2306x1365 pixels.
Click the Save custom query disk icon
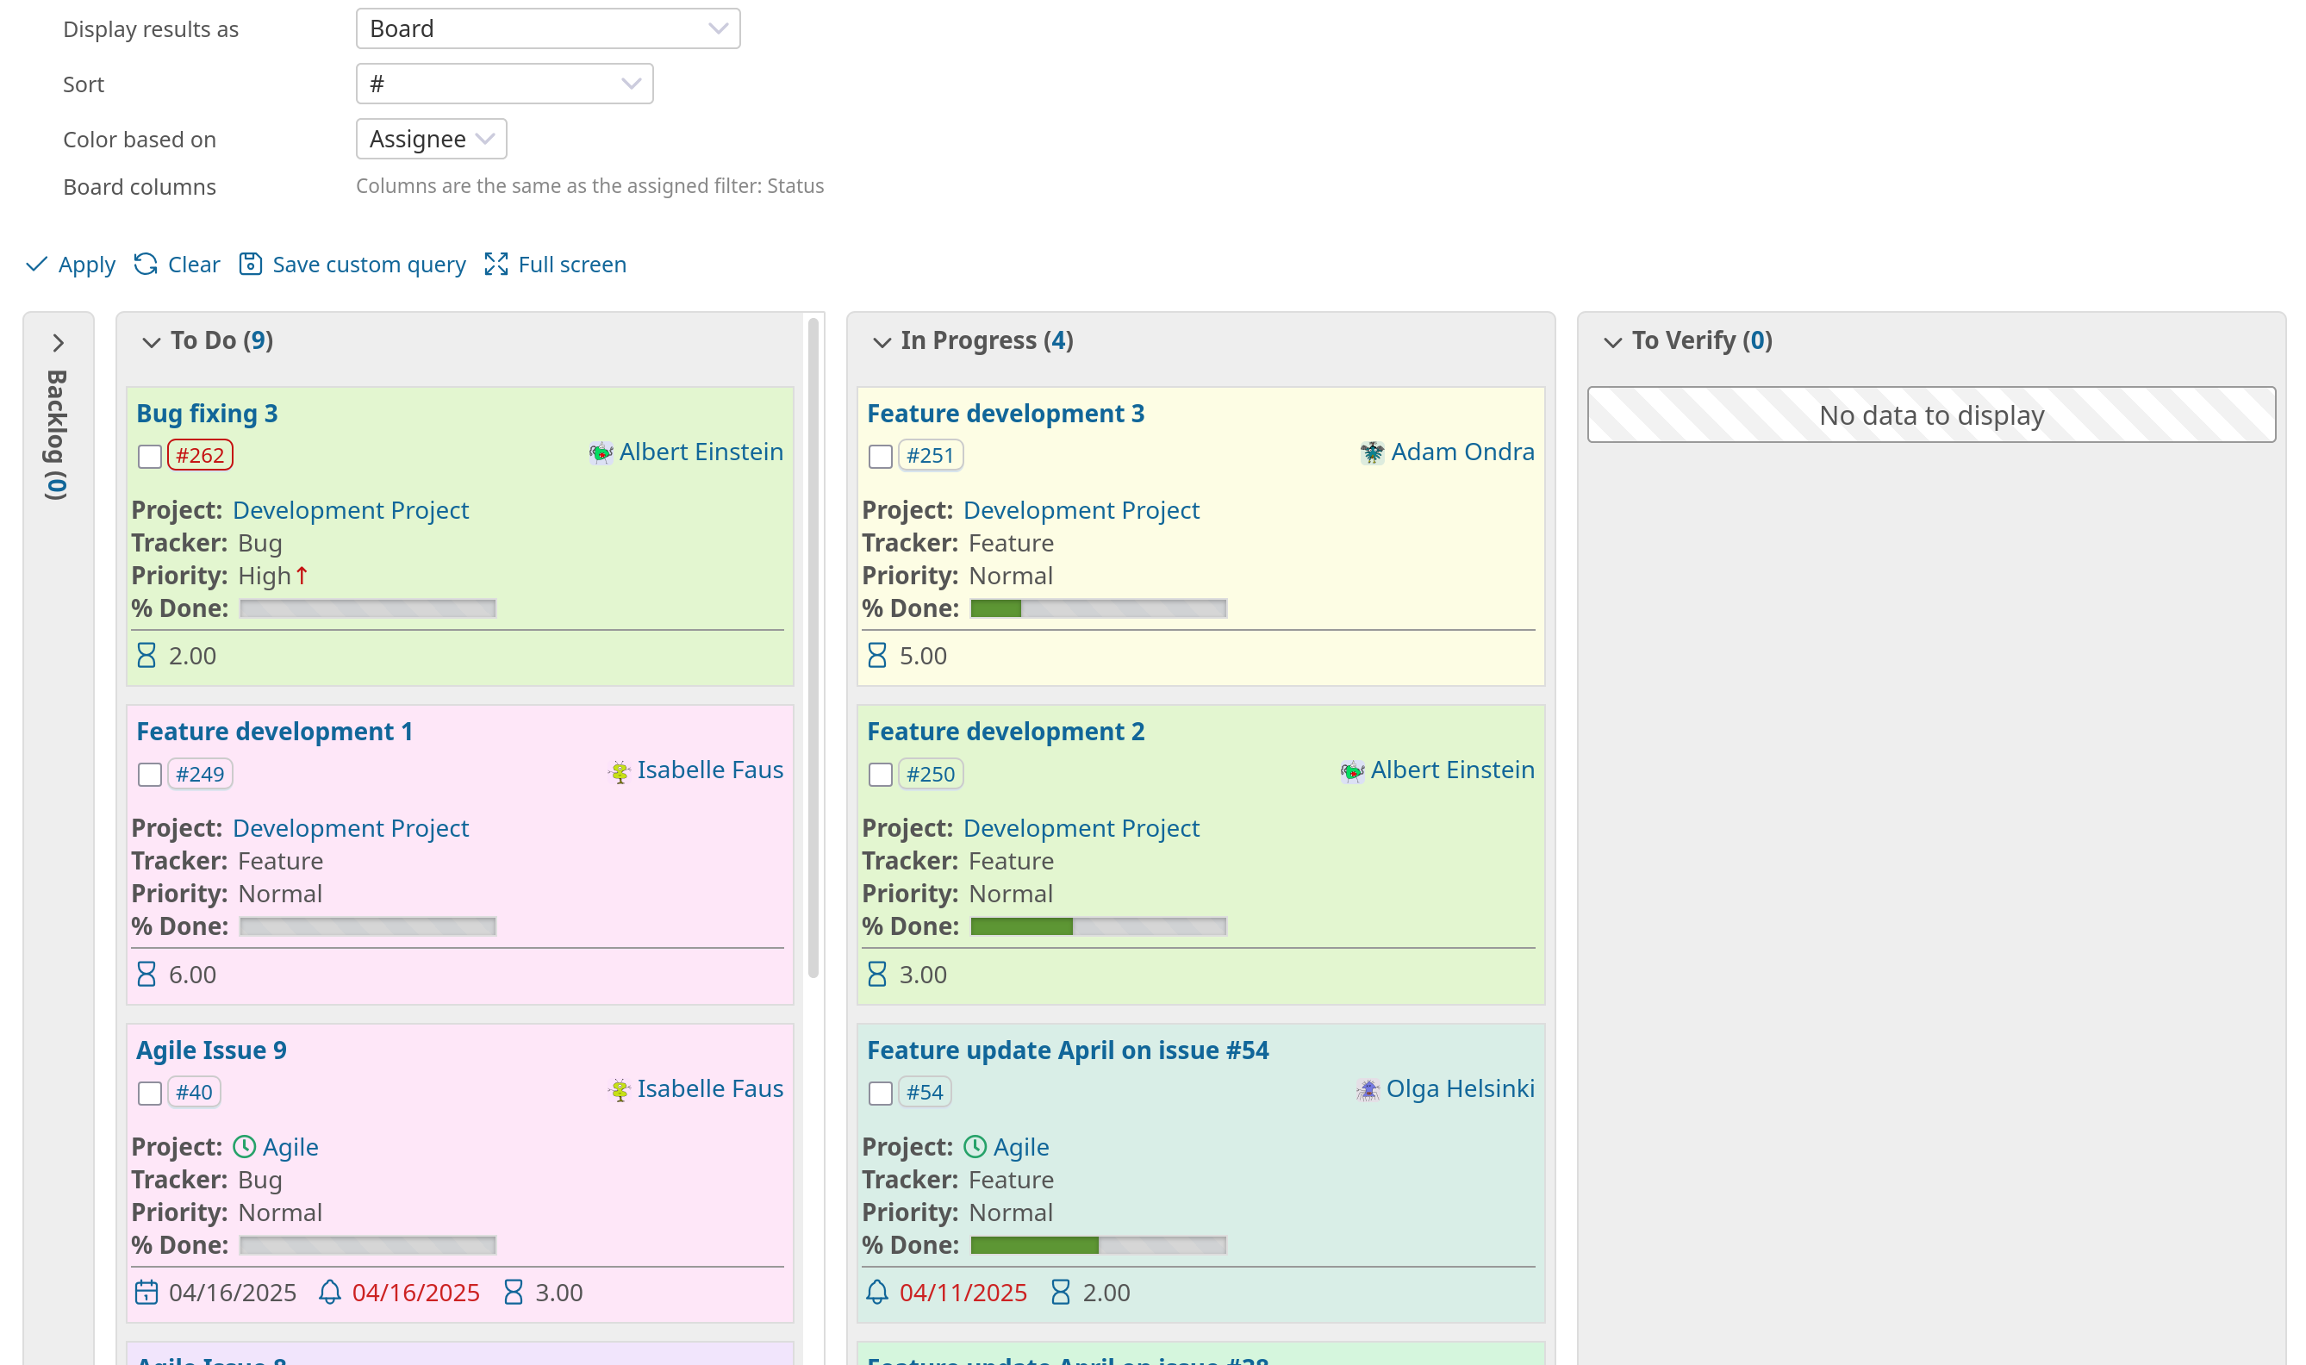250,264
